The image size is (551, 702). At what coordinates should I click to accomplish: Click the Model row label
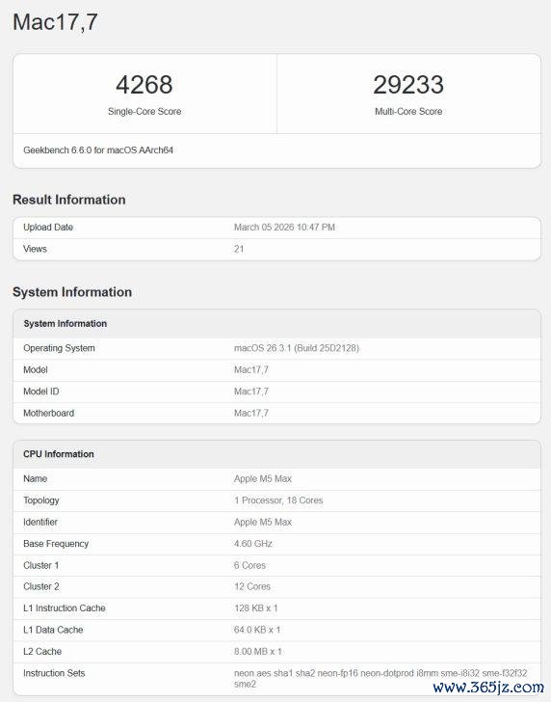click(x=36, y=370)
